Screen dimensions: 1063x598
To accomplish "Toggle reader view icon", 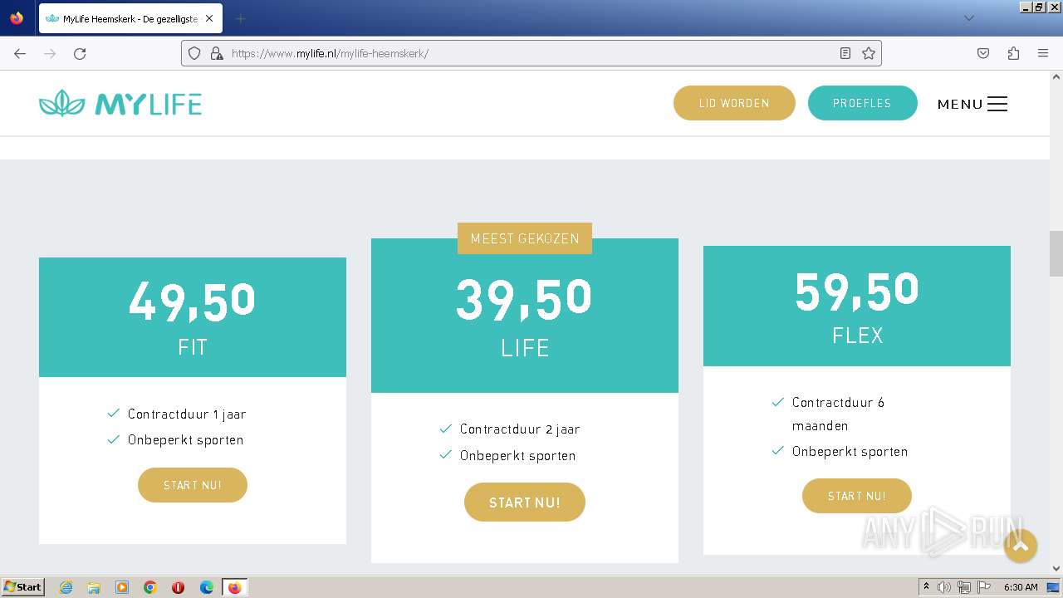I will point(845,53).
